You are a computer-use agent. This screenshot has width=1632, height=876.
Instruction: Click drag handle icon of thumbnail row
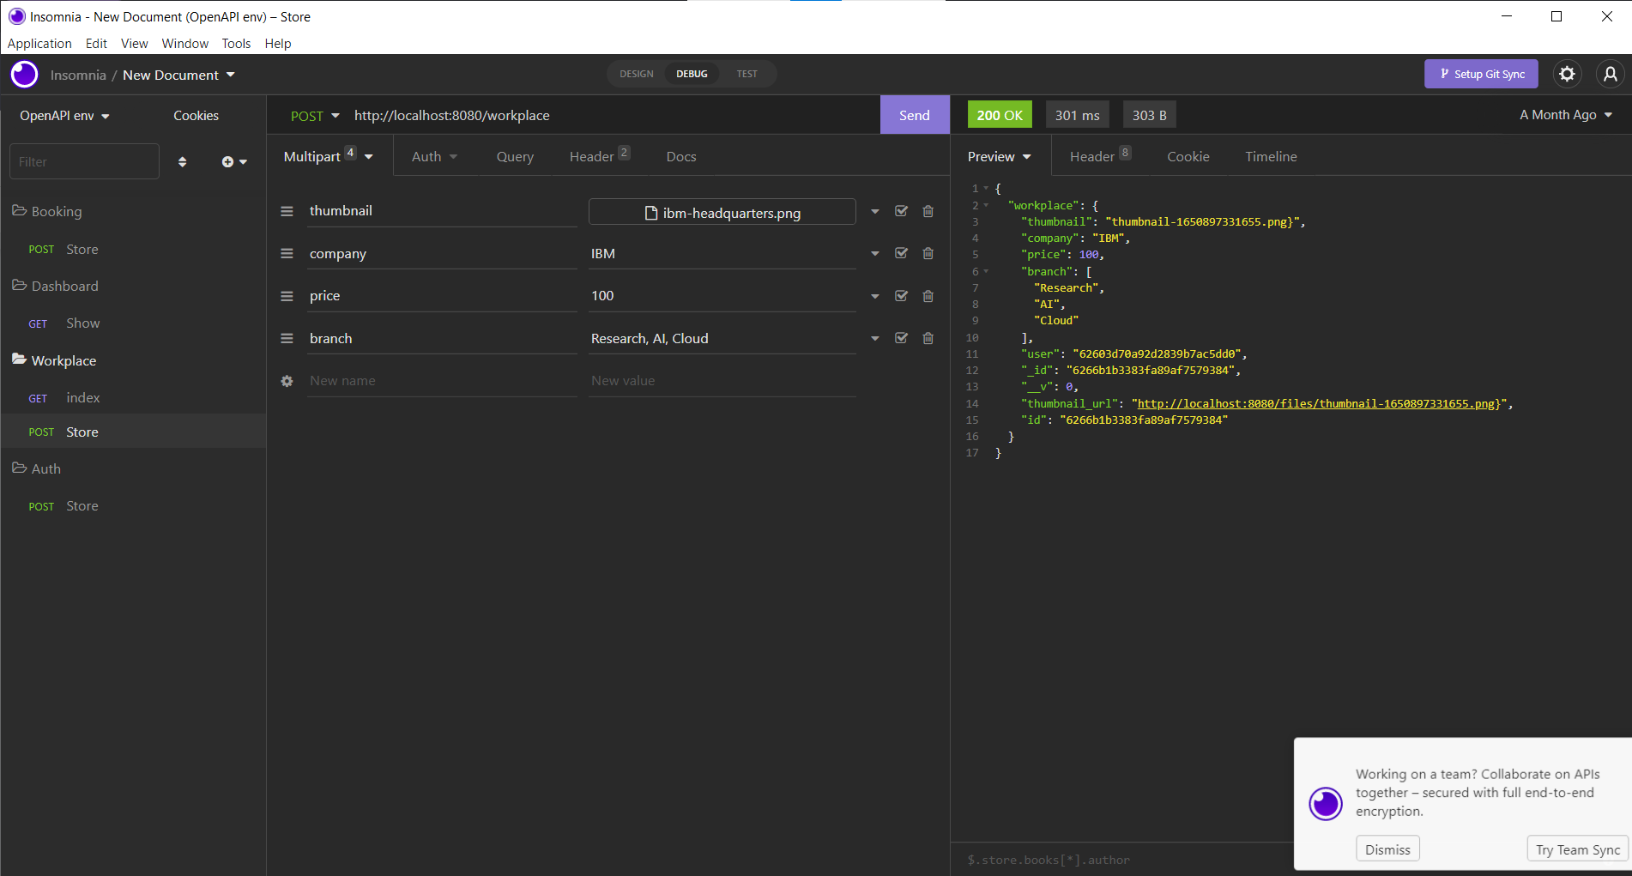287,211
